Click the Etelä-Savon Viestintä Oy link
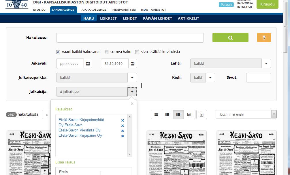The height and width of the screenshot is (175, 290). pyautogui.click(x=79, y=130)
